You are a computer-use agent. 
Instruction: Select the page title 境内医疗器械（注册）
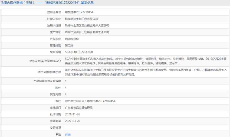tap(19, 3)
